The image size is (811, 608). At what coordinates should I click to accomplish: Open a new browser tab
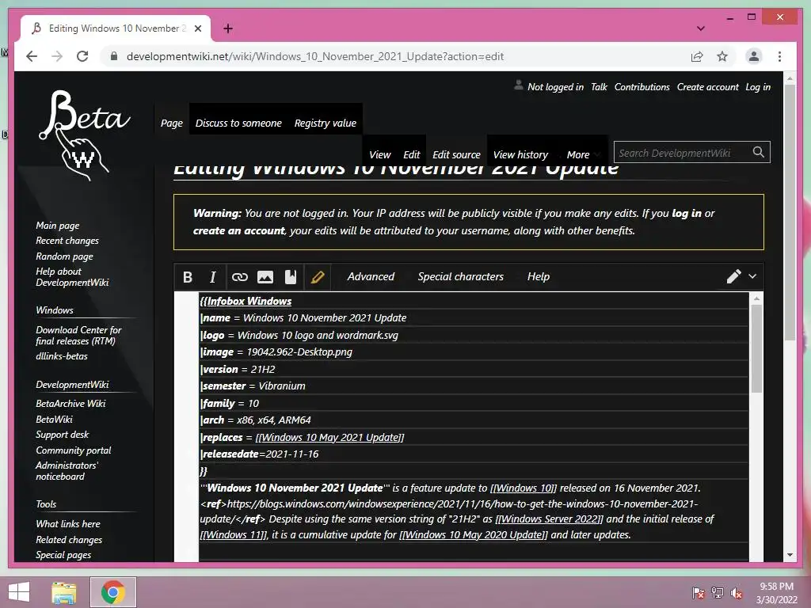(228, 28)
